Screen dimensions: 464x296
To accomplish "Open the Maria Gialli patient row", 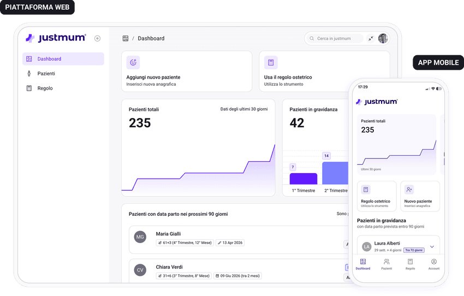I will point(239,240).
